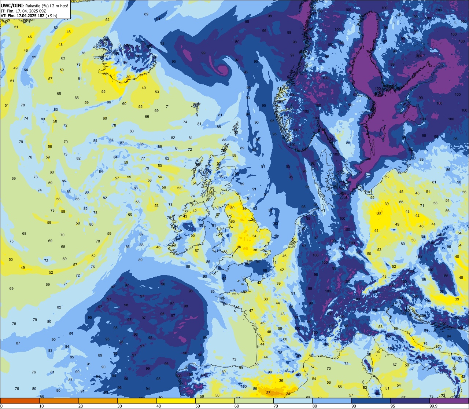
Task: Pick the pale green 60–70 legend segment
Action: (x=254, y=401)
